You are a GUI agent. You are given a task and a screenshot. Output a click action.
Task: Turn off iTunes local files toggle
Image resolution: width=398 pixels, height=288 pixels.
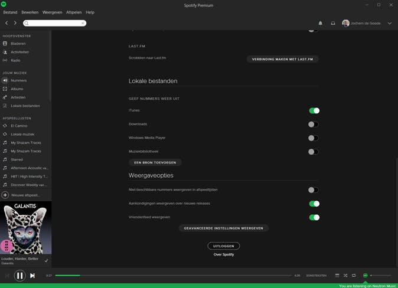(x=314, y=110)
